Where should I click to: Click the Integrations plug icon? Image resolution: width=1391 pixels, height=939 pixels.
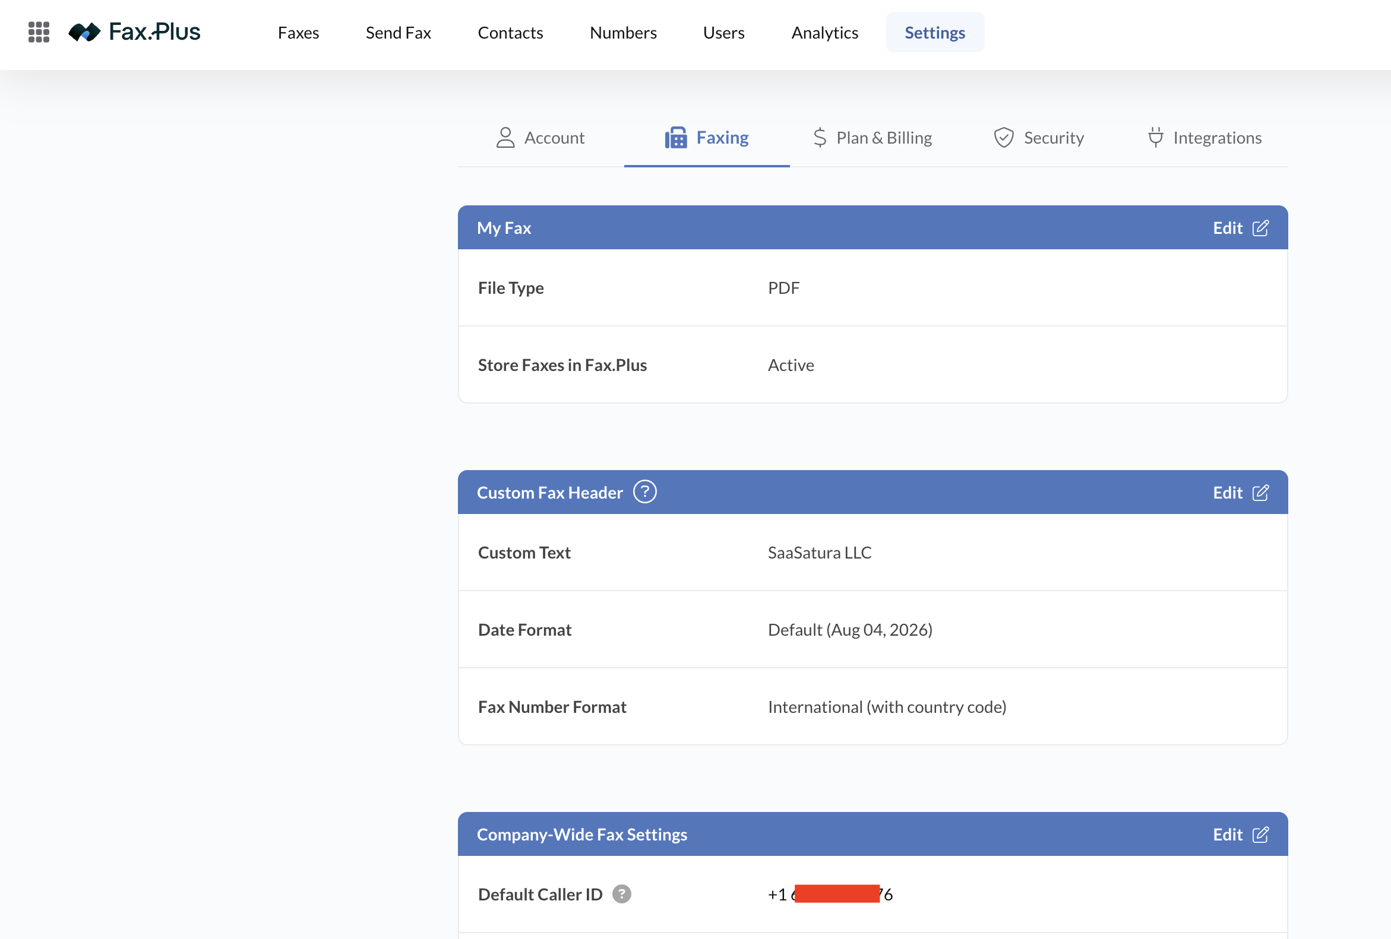click(x=1156, y=138)
